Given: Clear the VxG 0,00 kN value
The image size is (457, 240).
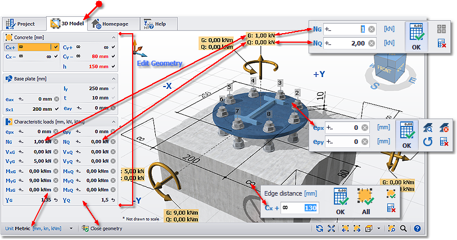Looking at the screenshot, I should (56, 152).
